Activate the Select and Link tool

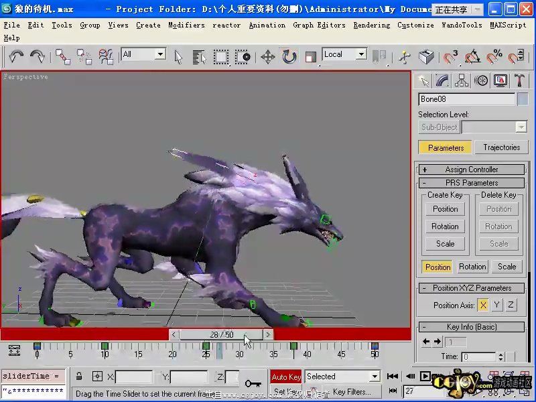[x=63, y=56]
